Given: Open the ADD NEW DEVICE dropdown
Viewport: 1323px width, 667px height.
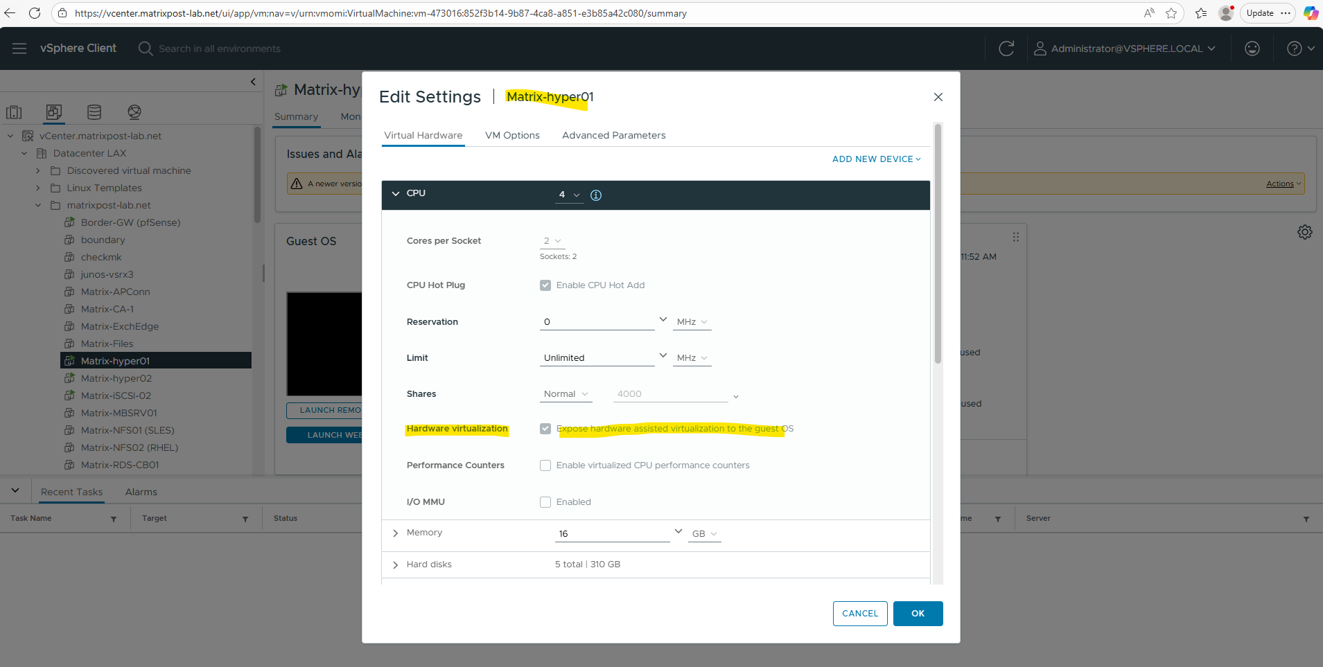Looking at the screenshot, I should tap(876, 159).
